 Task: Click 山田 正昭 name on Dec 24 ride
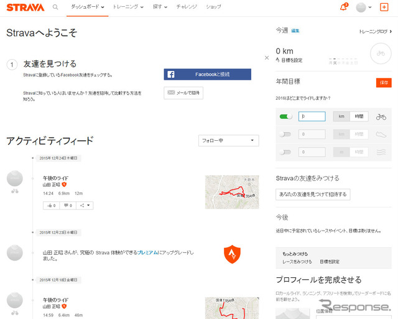[52, 184]
